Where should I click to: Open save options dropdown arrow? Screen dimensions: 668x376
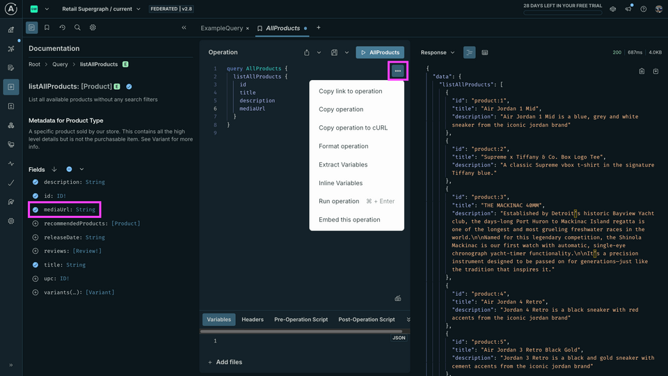click(x=347, y=52)
